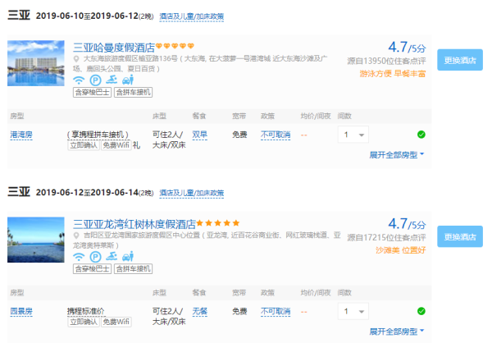492x343 pixels.
Task: Toggle the green check for 港湾房 room
Action: (421, 135)
